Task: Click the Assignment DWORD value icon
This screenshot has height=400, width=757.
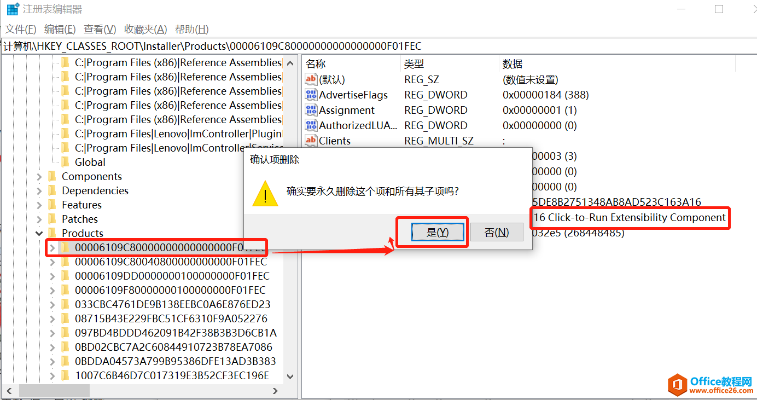Action: point(311,110)
